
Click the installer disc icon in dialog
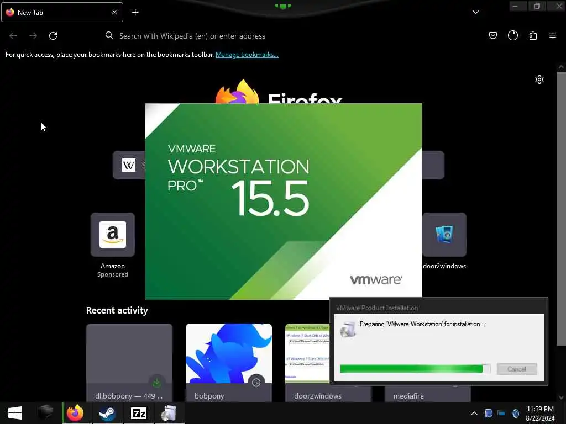click(348, 330)
